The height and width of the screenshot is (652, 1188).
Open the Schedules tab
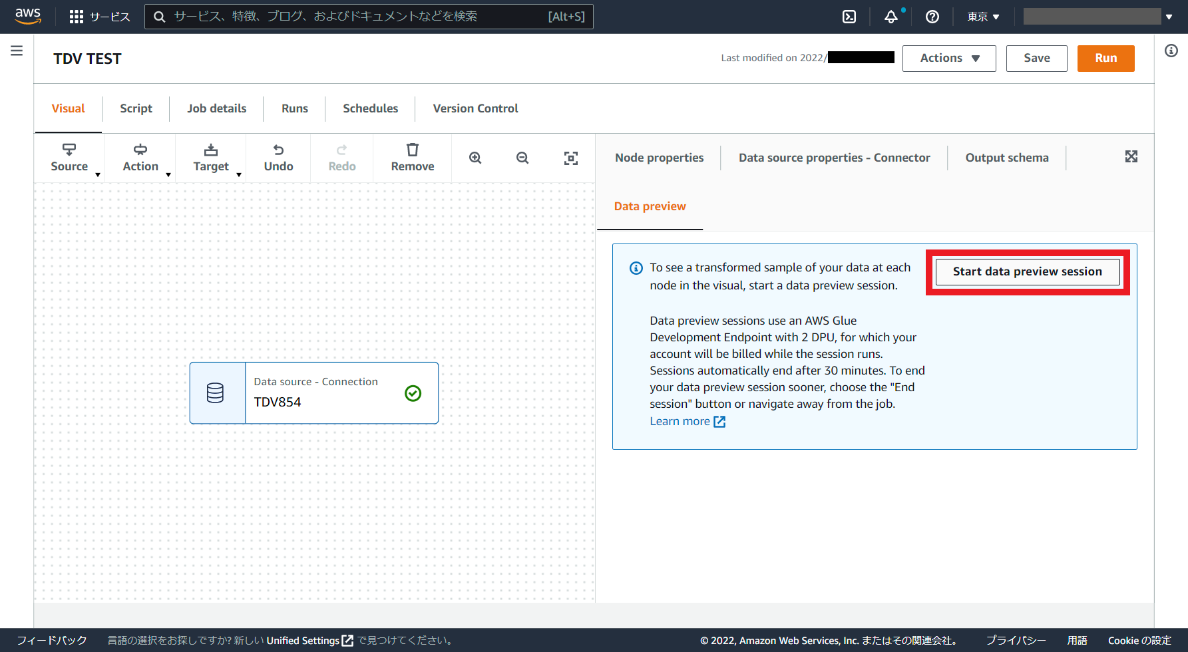pyautogui.click(x=371, y=108)
